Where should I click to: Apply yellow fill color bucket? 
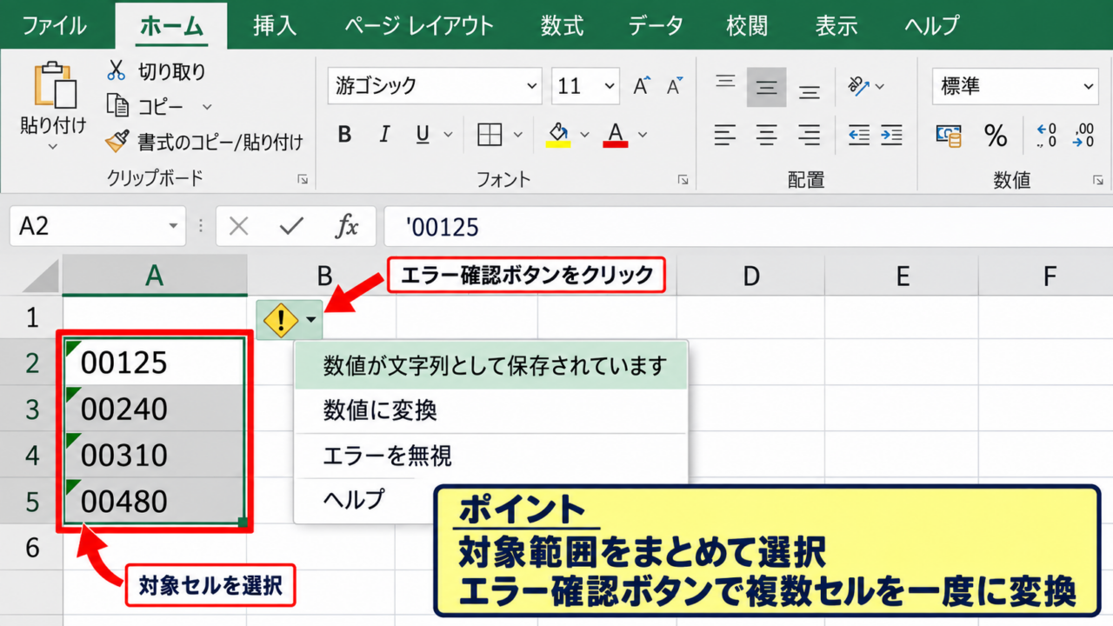(x=558, y=135)
